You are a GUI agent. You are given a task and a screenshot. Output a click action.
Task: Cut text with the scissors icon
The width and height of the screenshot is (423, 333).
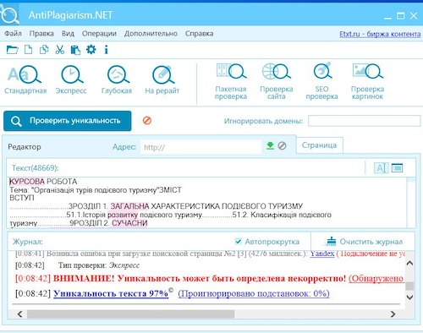pos(59,50)
